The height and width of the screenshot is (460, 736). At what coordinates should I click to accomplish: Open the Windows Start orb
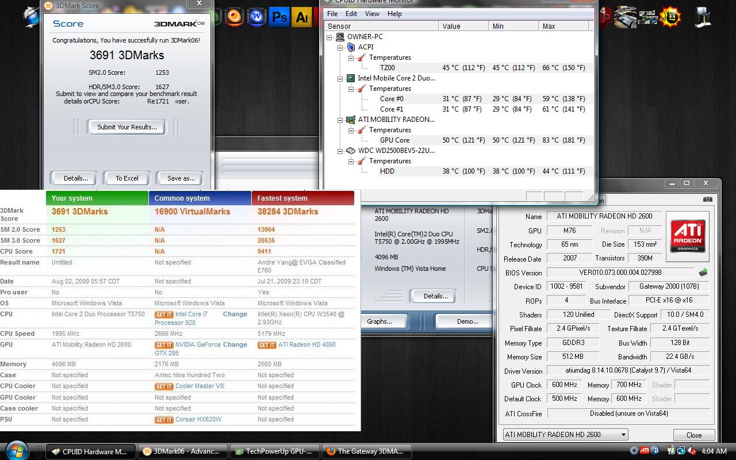[x=17, y=450]
